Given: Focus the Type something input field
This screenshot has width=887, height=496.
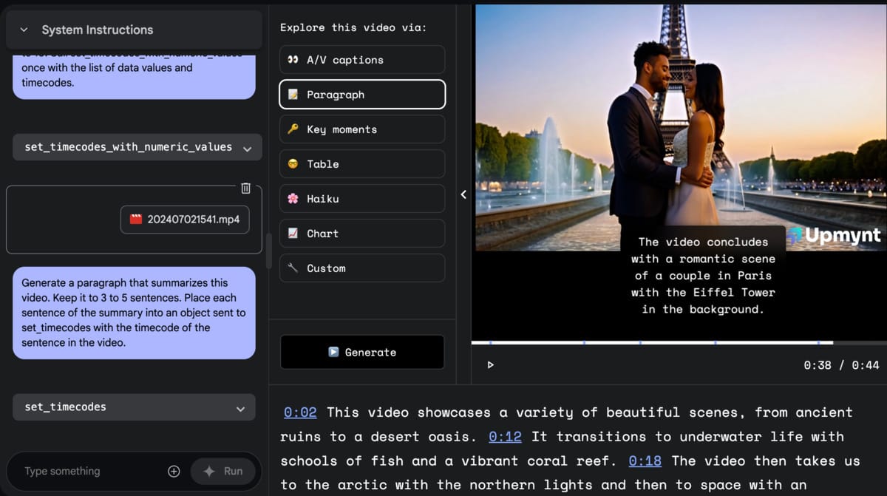Looking at the screenshot, I should coord(89,471).
